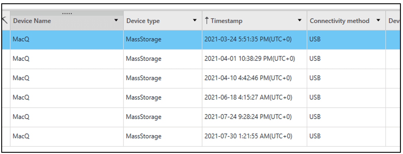403x154 pixels.
Task: Select the row timestamped 2021-04-01 10:38:29 PM
Action: pos(201,59)
